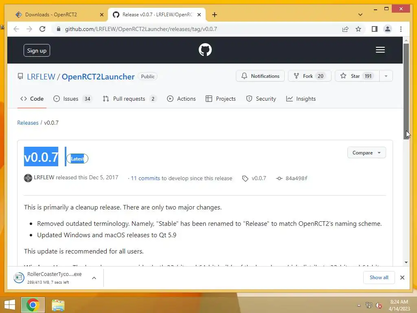Image resolution: width=417 pixels, height=313 pixels.
Task: Open the 11 commits link
Action: point(145,179)
